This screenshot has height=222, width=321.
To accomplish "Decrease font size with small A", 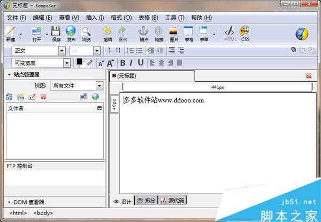I will click(101, 64).
